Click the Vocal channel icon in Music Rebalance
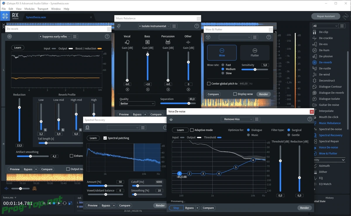 (127, 42)
